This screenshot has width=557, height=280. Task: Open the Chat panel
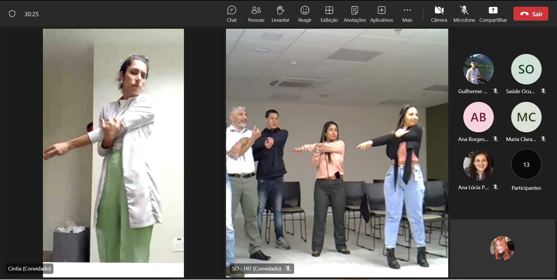click(232, 14)
